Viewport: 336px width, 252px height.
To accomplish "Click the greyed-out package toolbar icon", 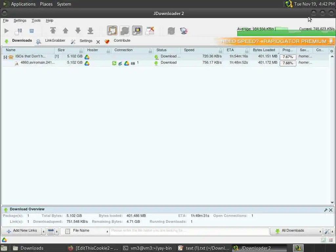I will click(x=171, y=31).
